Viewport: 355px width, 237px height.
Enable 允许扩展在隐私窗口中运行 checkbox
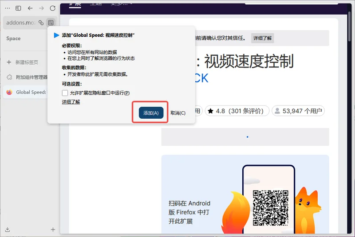click(x=65, y=93)
